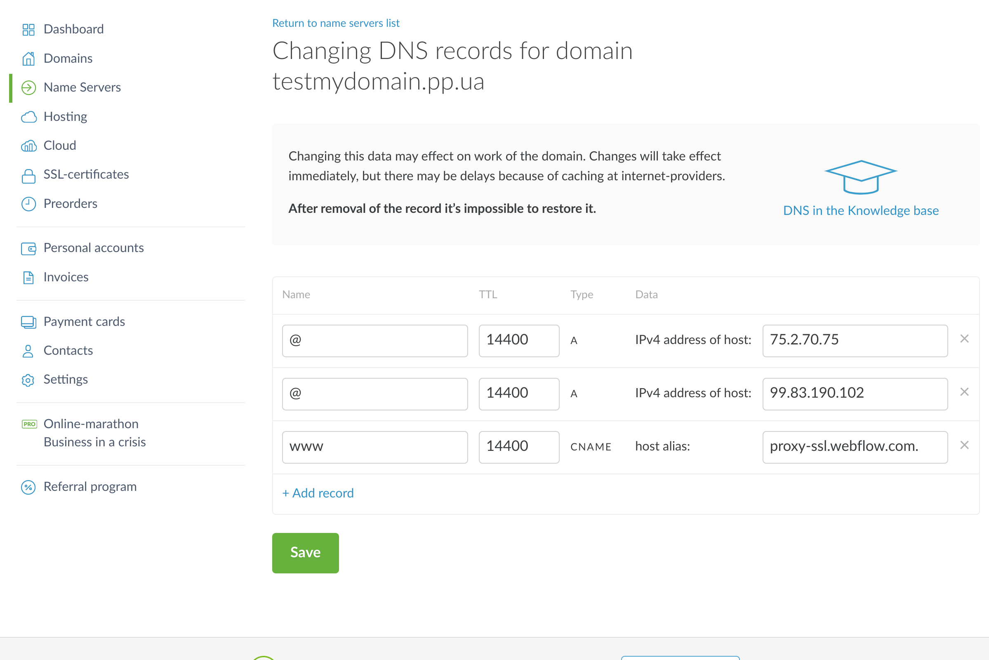
Task: Go to Payment cards section
Action: pyautogui.click(x=84, y=322)
